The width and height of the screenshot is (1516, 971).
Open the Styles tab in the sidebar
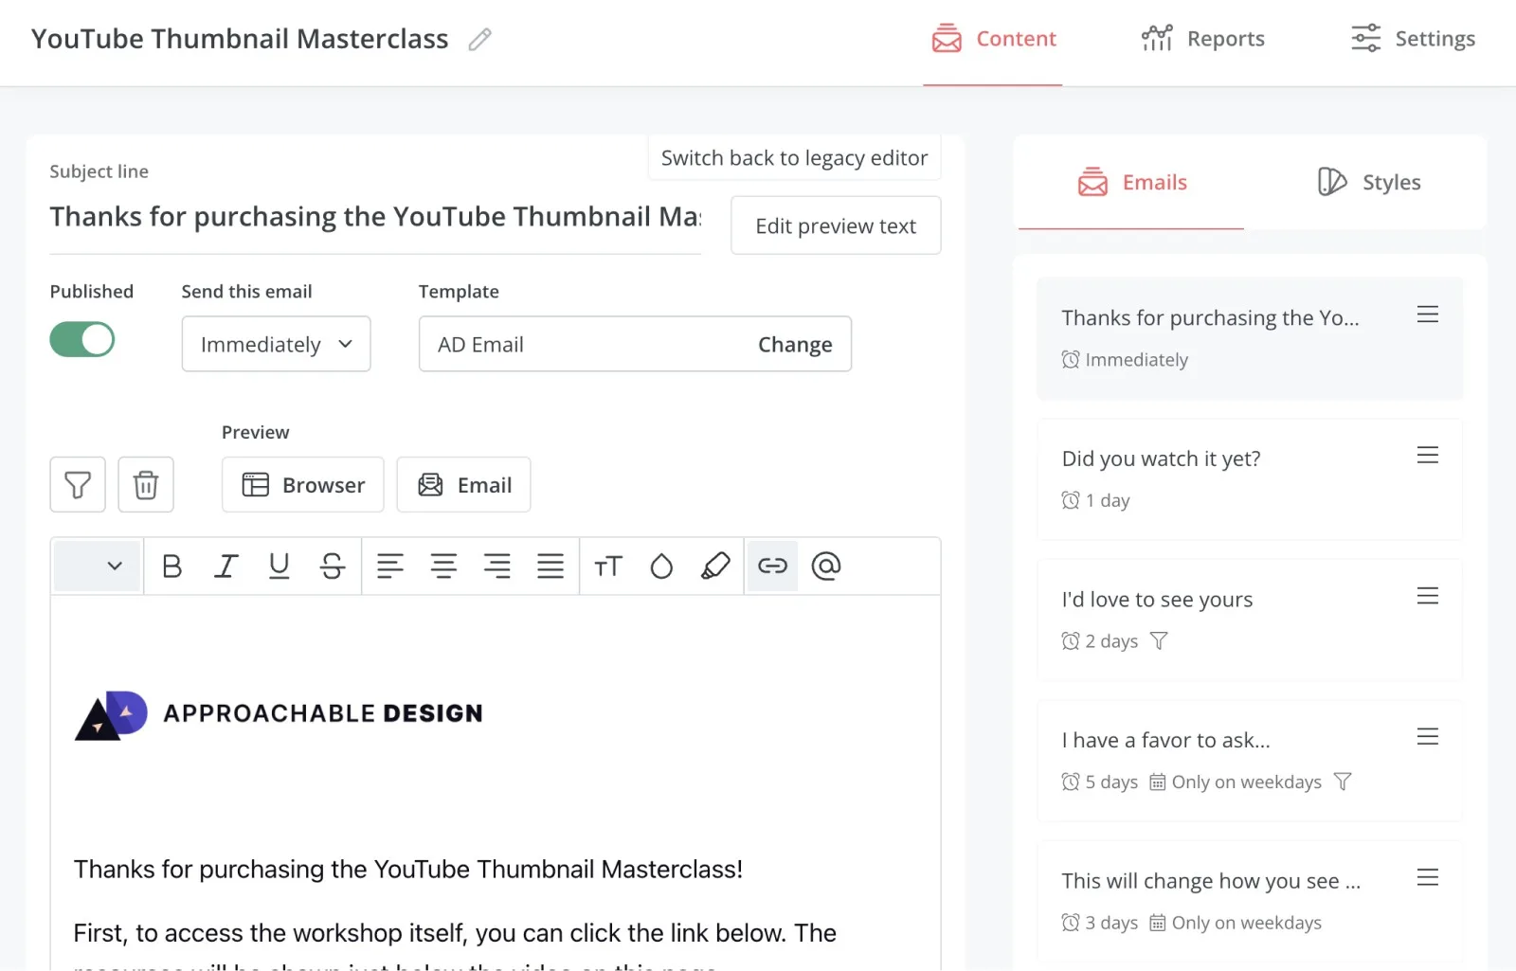1369,182
